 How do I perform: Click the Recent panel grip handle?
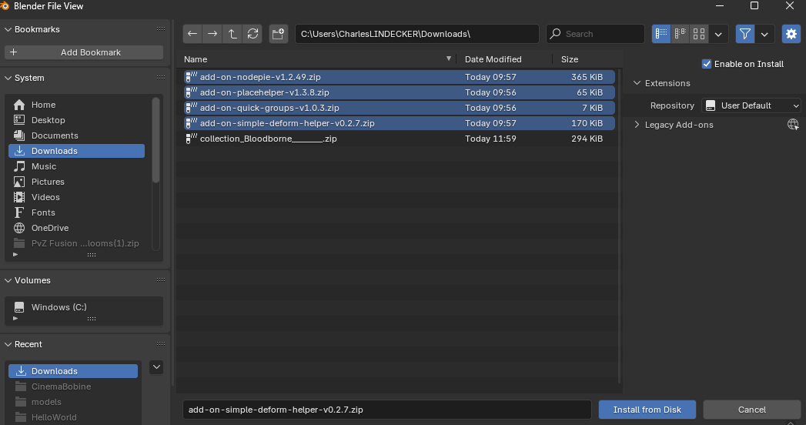[x=161, y=344]
